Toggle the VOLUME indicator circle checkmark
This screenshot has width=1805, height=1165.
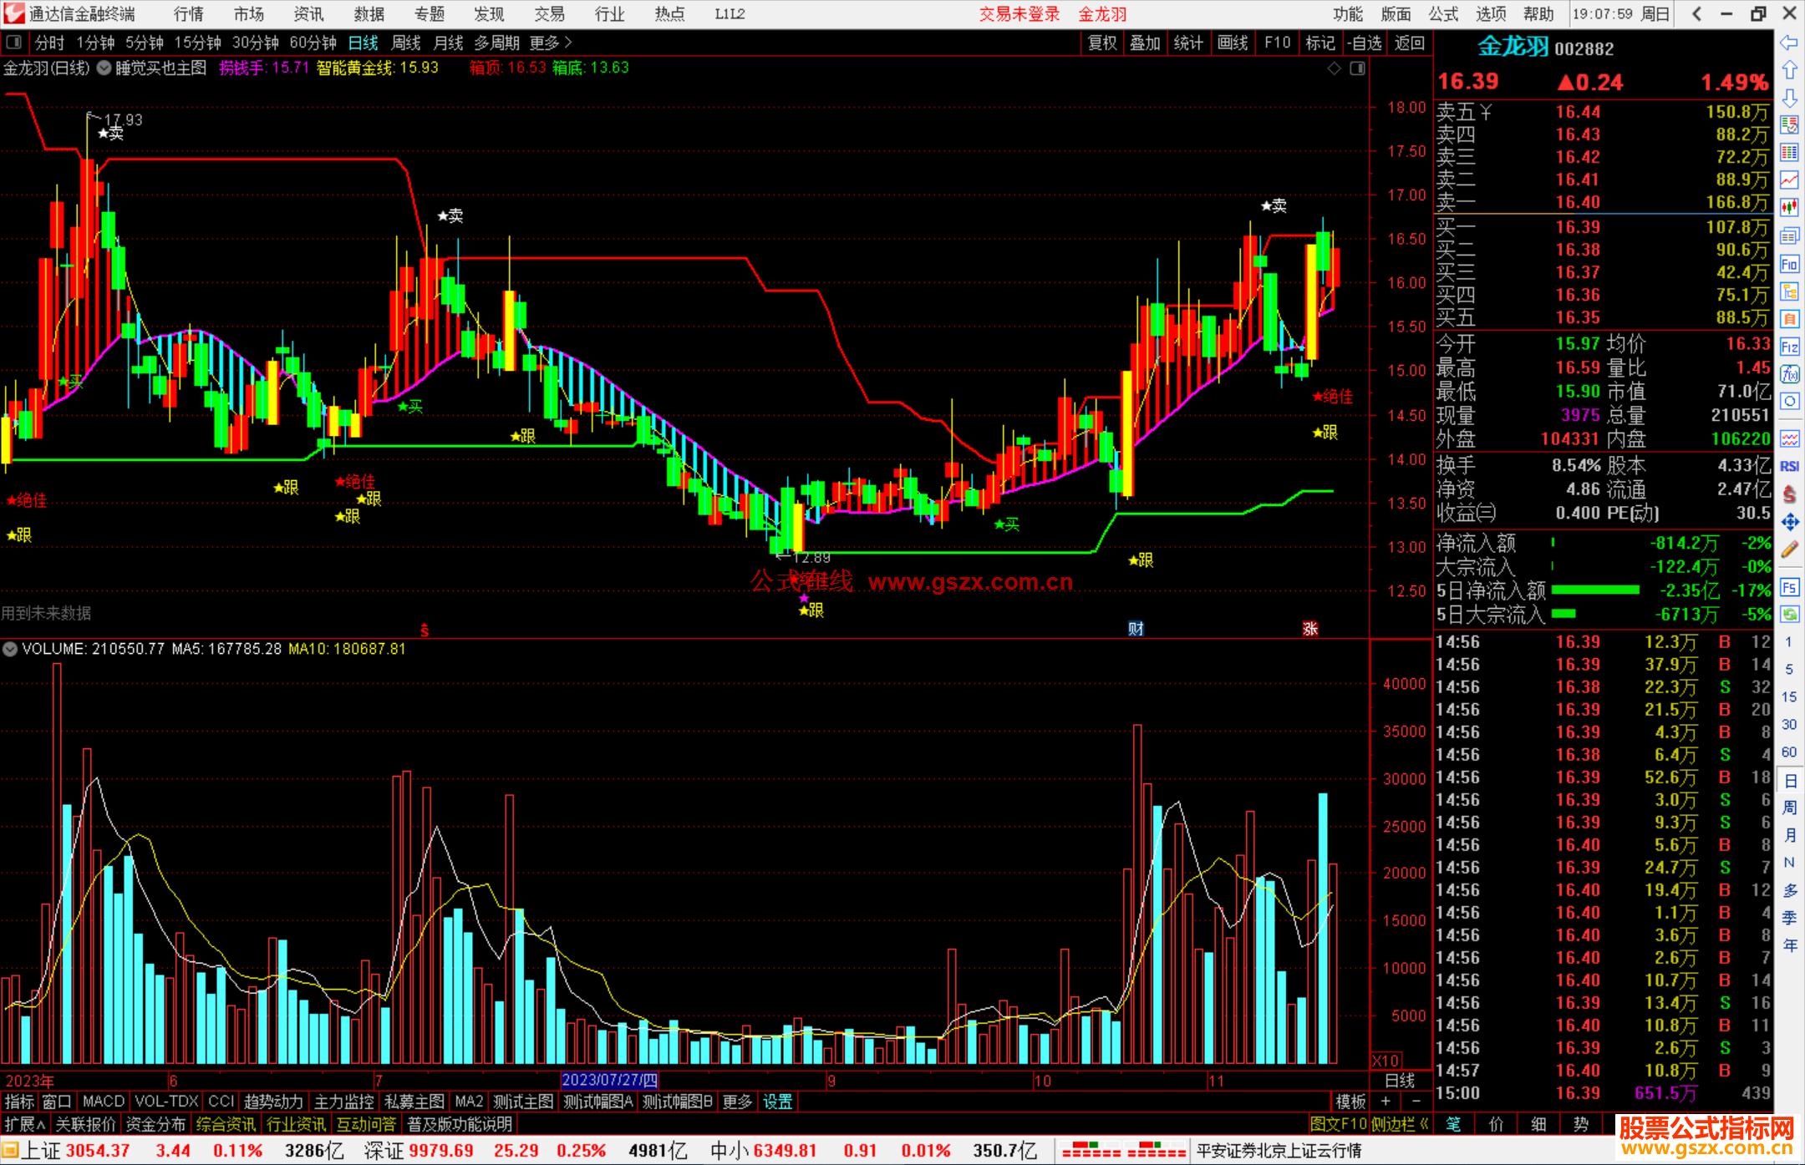pyautogui.click(x=10, y=649)
